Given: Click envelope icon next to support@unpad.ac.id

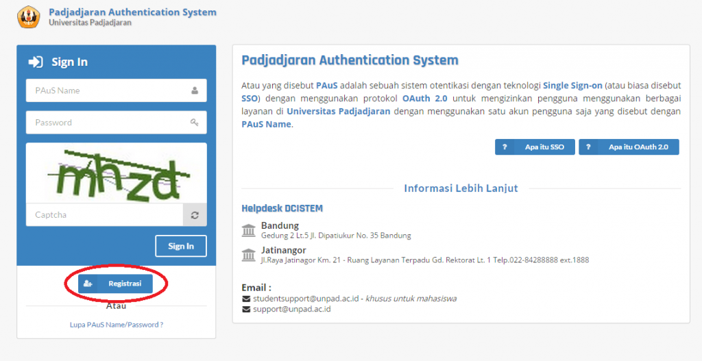Looking at the screenshot, I should [246, 309].
